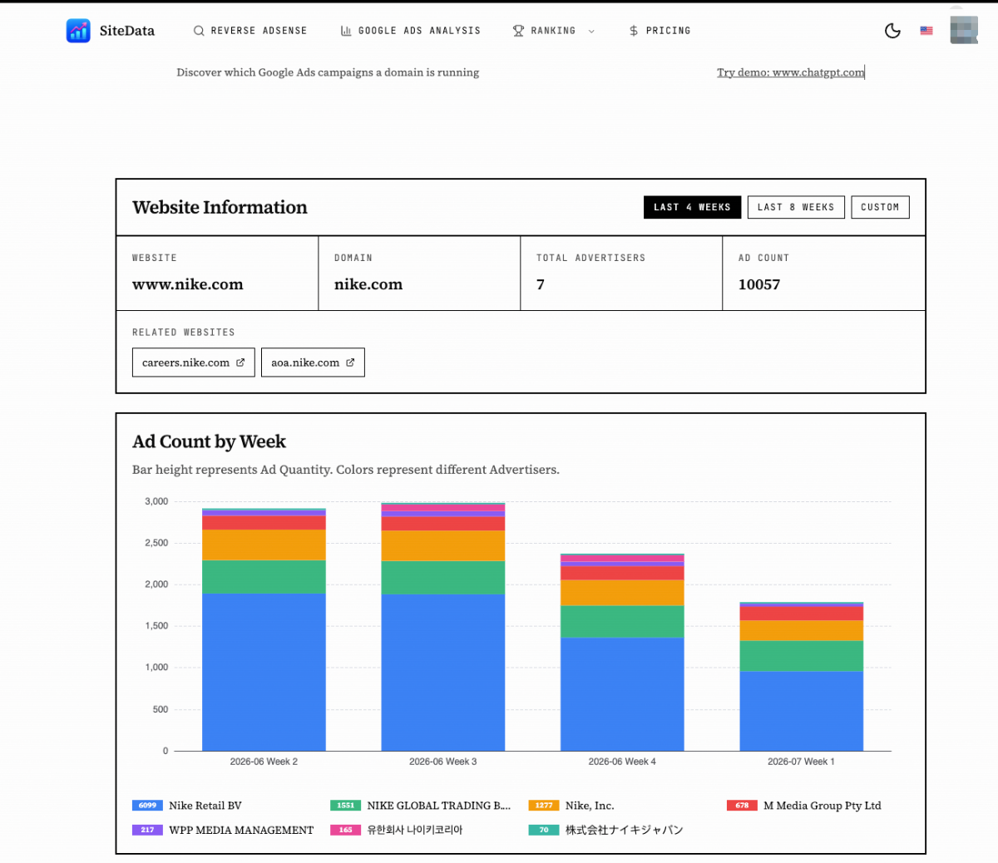Click the Ranking trophy icon

[518, 31]
